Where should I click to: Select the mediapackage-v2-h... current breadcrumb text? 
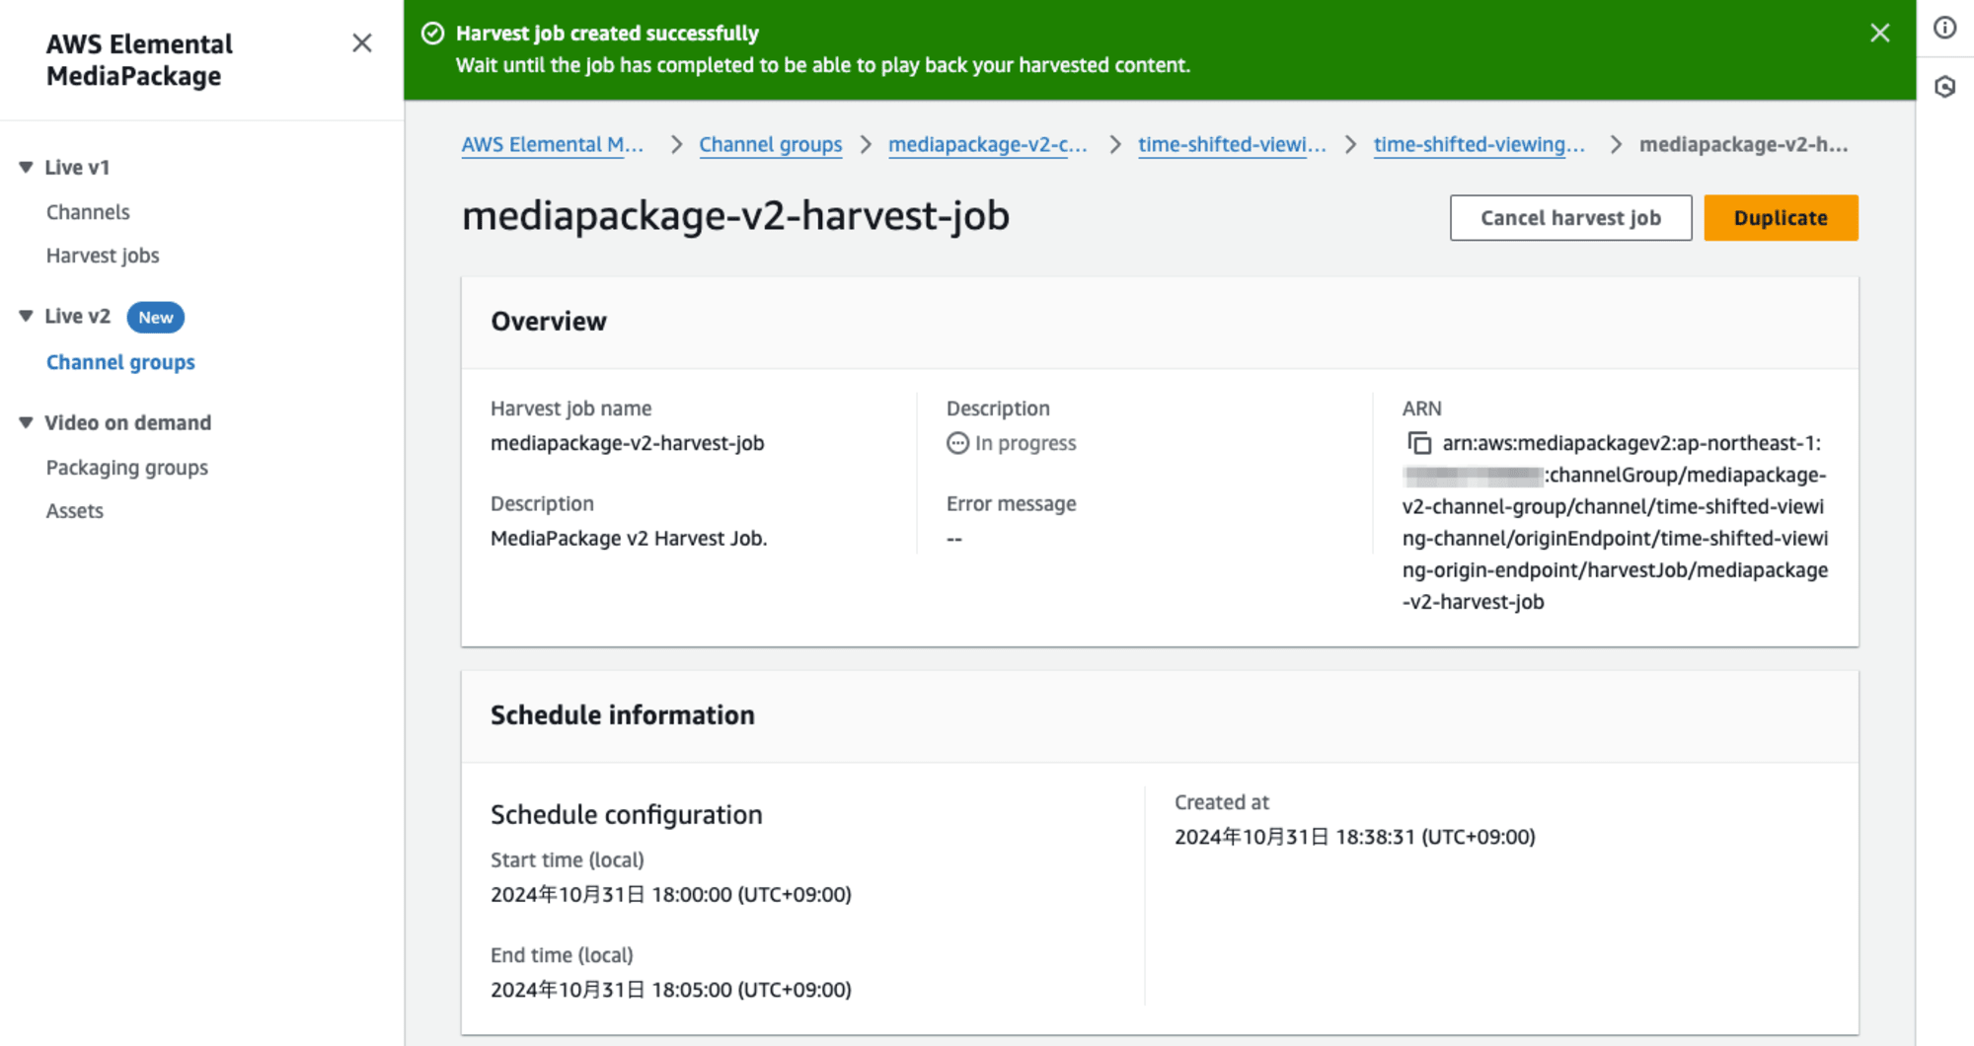click(1744, 144)
